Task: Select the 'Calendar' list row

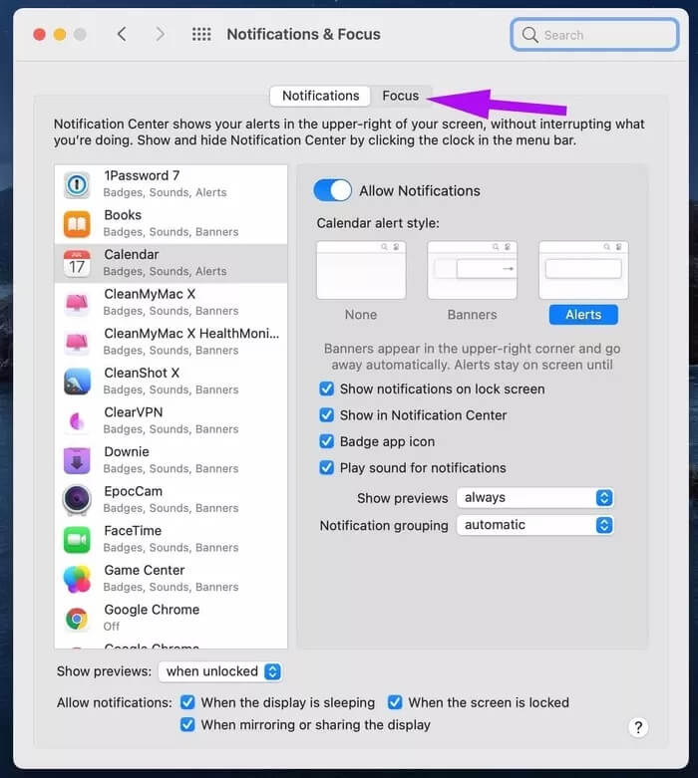Action: click(x=171, y=263)
